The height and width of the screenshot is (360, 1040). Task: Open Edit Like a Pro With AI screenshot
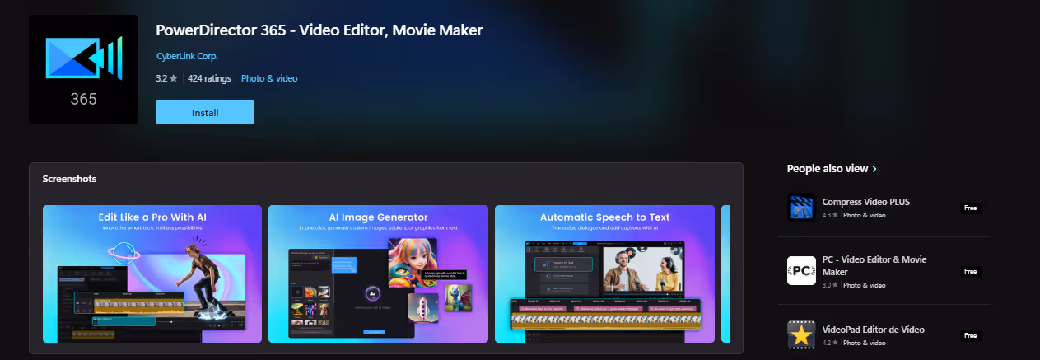point(152,274)
